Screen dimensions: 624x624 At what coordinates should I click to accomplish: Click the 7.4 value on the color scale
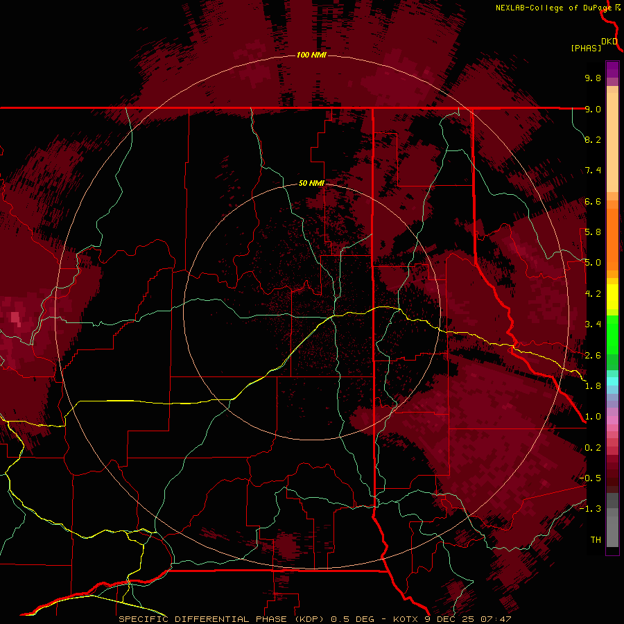click(x=593, y=171)
